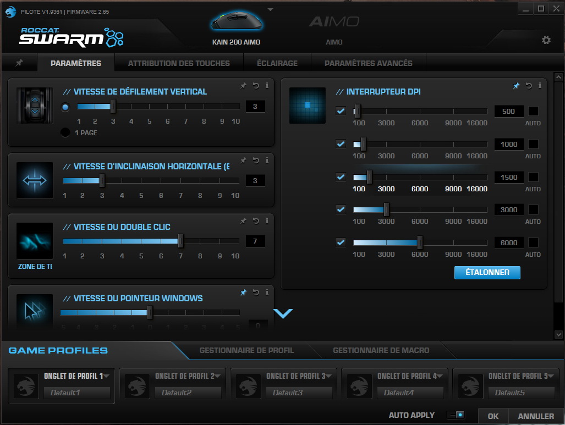Click the 3000 DPI value field

[509, 210]
